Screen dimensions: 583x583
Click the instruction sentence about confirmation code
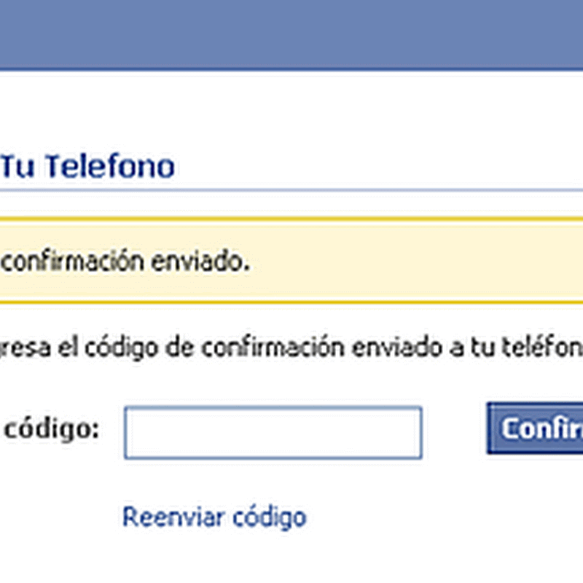[291, 348]
